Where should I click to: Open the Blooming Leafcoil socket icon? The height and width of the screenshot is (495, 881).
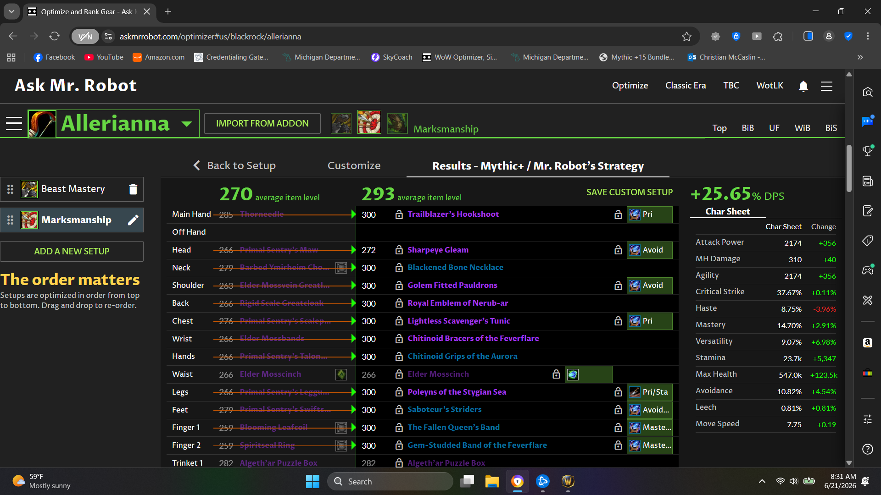click(x=341, y=428)
